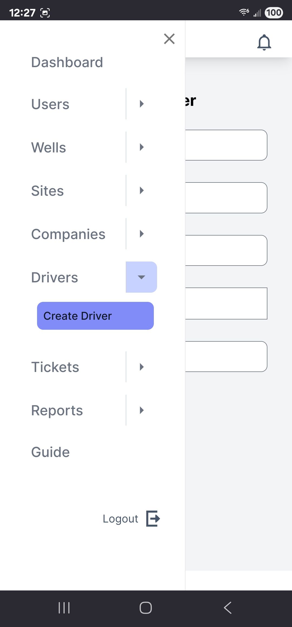The height and width of the screenshot is (627, 292).
Task: Close the navigation menu with X icon
Action: (169, 39)
